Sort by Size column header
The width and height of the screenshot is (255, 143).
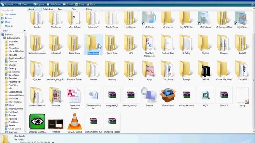click(x=78, y=9)
